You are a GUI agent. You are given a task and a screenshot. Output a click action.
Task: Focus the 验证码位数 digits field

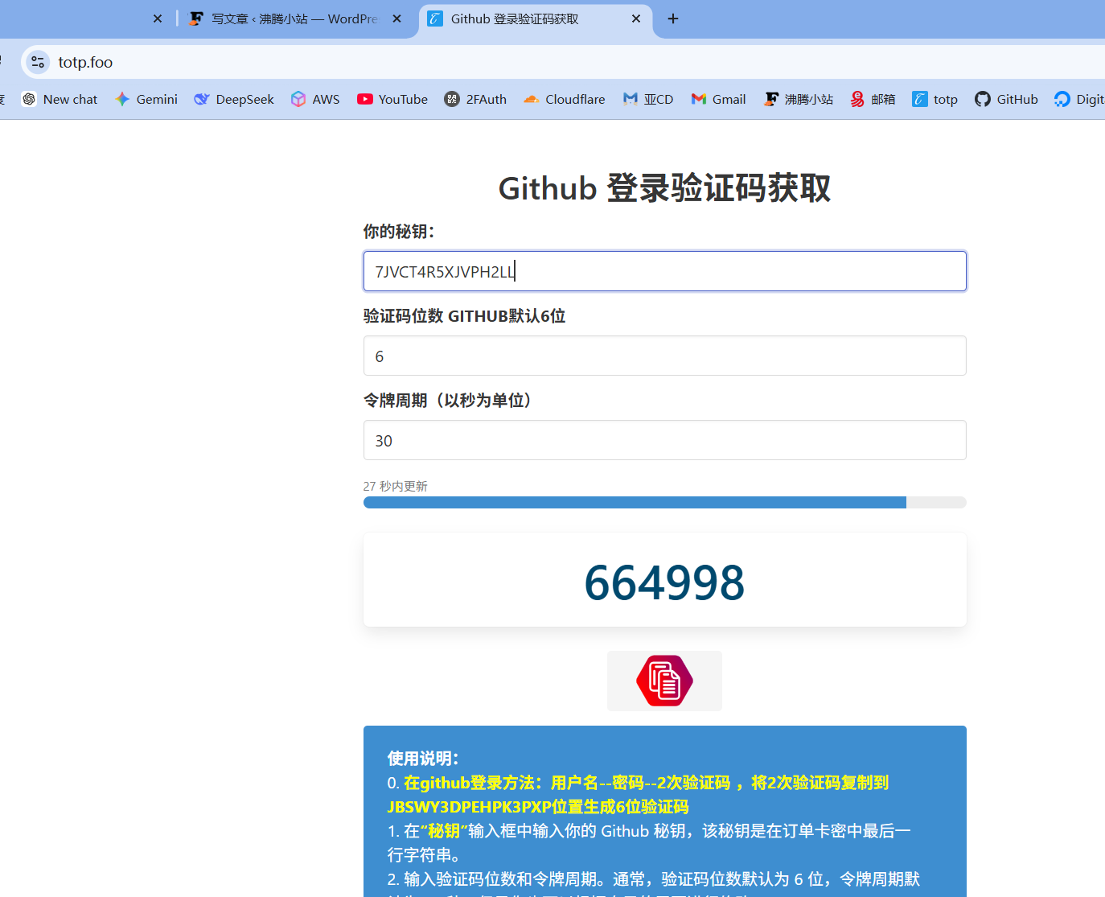pyautogui.click(x=664, y=356)
